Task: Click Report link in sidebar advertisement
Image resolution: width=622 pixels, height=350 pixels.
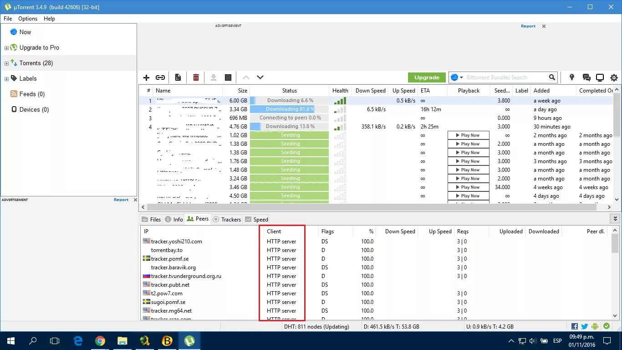Action: [121, 200]
